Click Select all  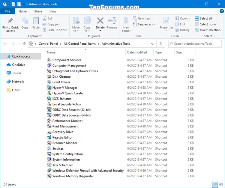click(203, 18)
